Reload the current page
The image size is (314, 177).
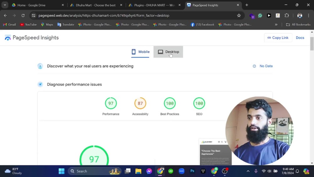click(x=23, y=15)
